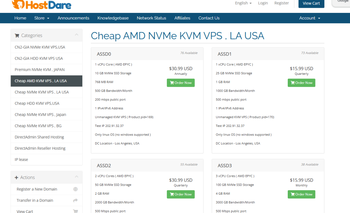The image size is (350, 213).
Task: Click the View Cart button in header
Action: pyautogui.click(x=311, y=3)
